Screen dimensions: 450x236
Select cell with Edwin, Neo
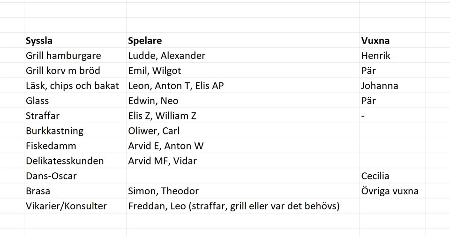(153, 101)
